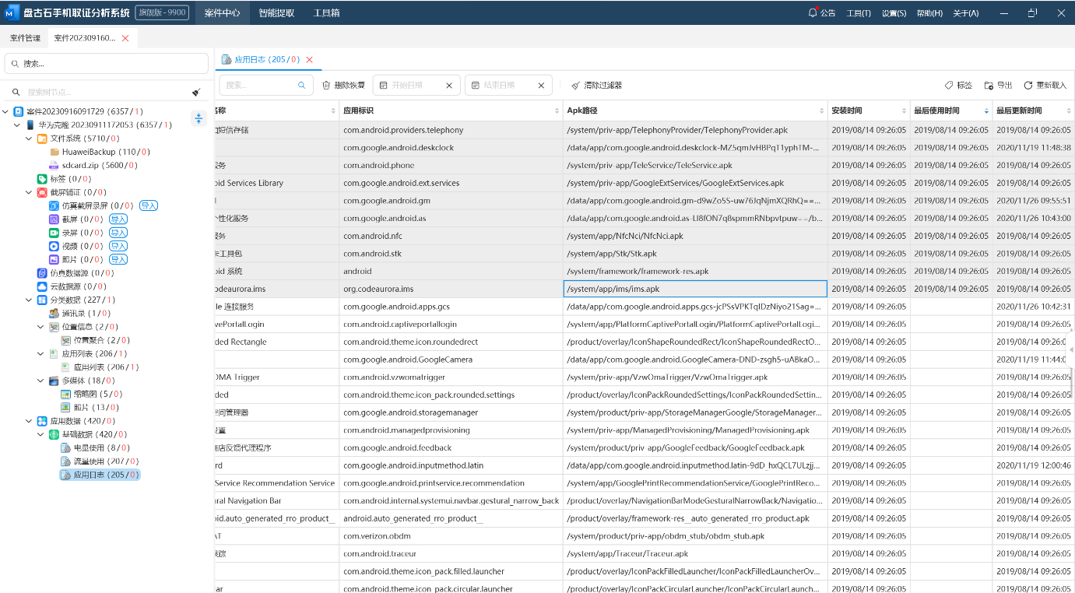
Task: Collapse the 基础数据 tree node
Action: (41, 434)
